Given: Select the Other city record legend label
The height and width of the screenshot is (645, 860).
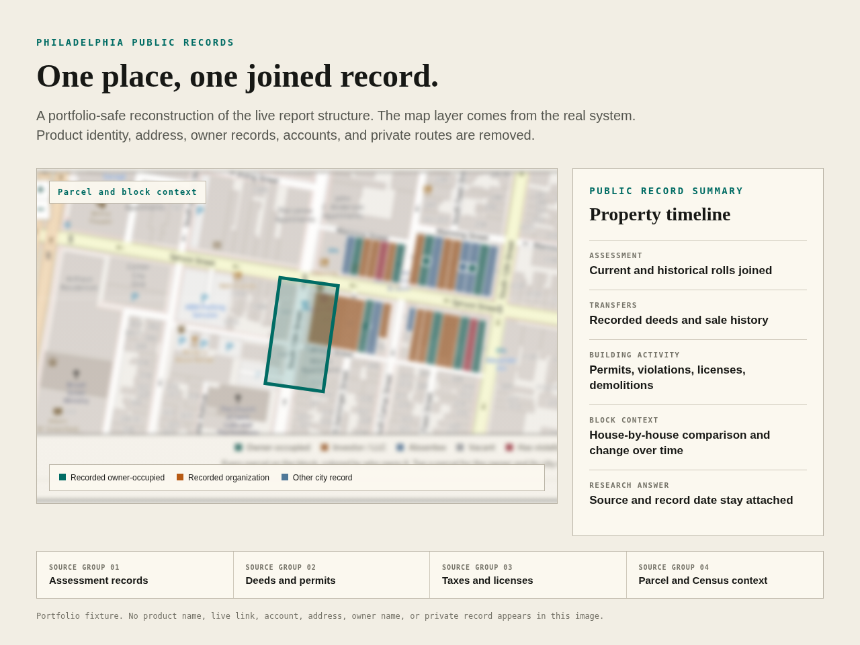Looking at the screenshot, I should coord(322,478).
